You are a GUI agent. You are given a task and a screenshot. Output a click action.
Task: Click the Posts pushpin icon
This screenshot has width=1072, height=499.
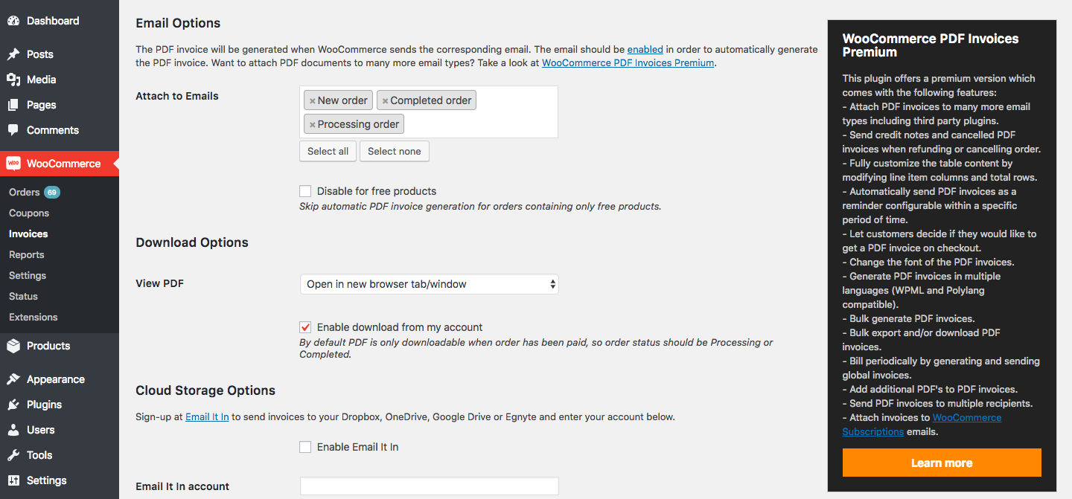13,54
